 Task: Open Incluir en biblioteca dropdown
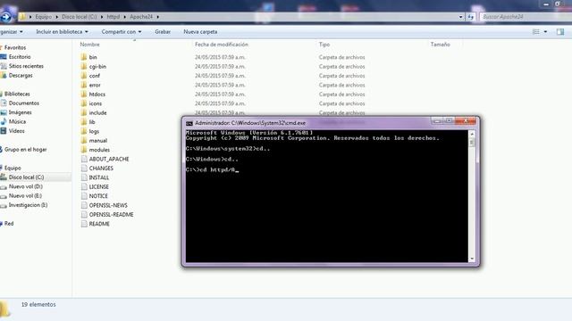[x=62, y=32]
